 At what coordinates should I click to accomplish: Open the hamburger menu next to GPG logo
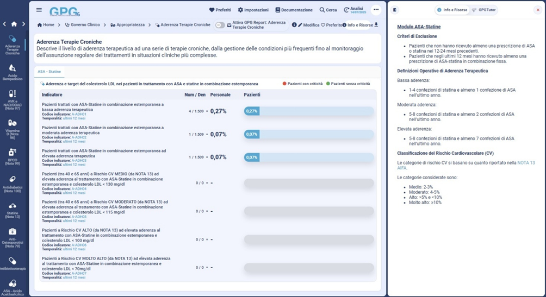pyautogui.click(x=39, y=10)
